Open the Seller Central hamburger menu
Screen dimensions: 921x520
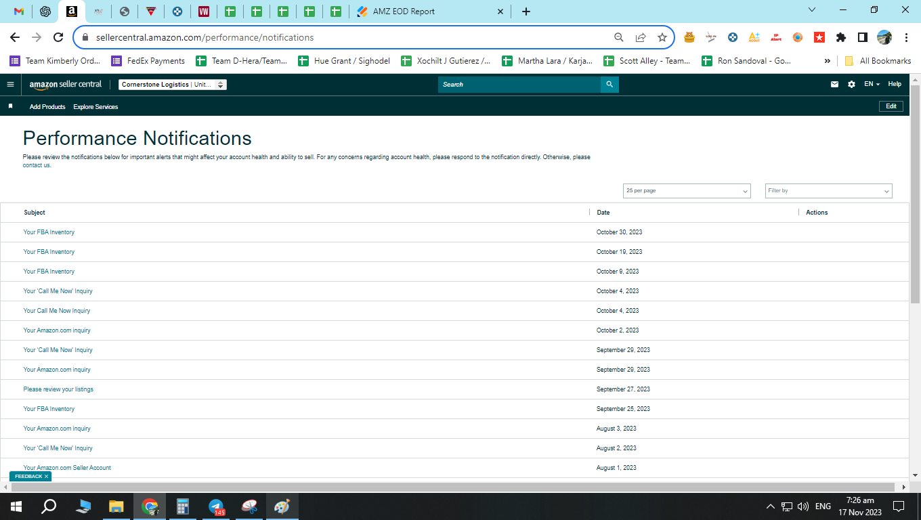(10, 85)
